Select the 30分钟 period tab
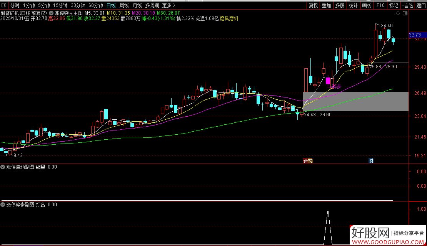 click(x=78, y=5)
